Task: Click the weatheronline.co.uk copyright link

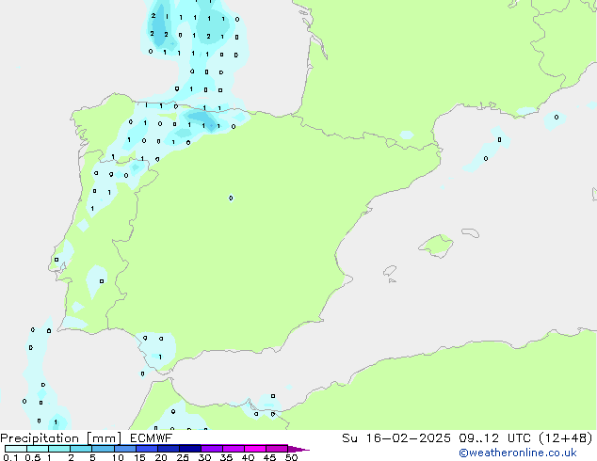Action: coord(518,453)
